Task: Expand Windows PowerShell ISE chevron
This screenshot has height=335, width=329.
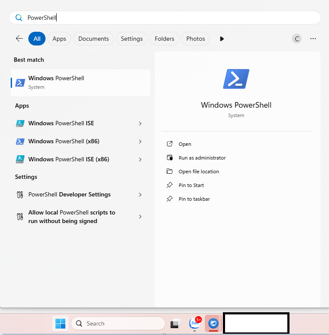Action: point(140,124)
